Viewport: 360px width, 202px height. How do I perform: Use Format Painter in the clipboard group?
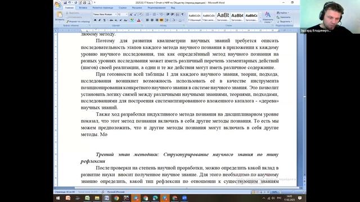tap(78, 21)
